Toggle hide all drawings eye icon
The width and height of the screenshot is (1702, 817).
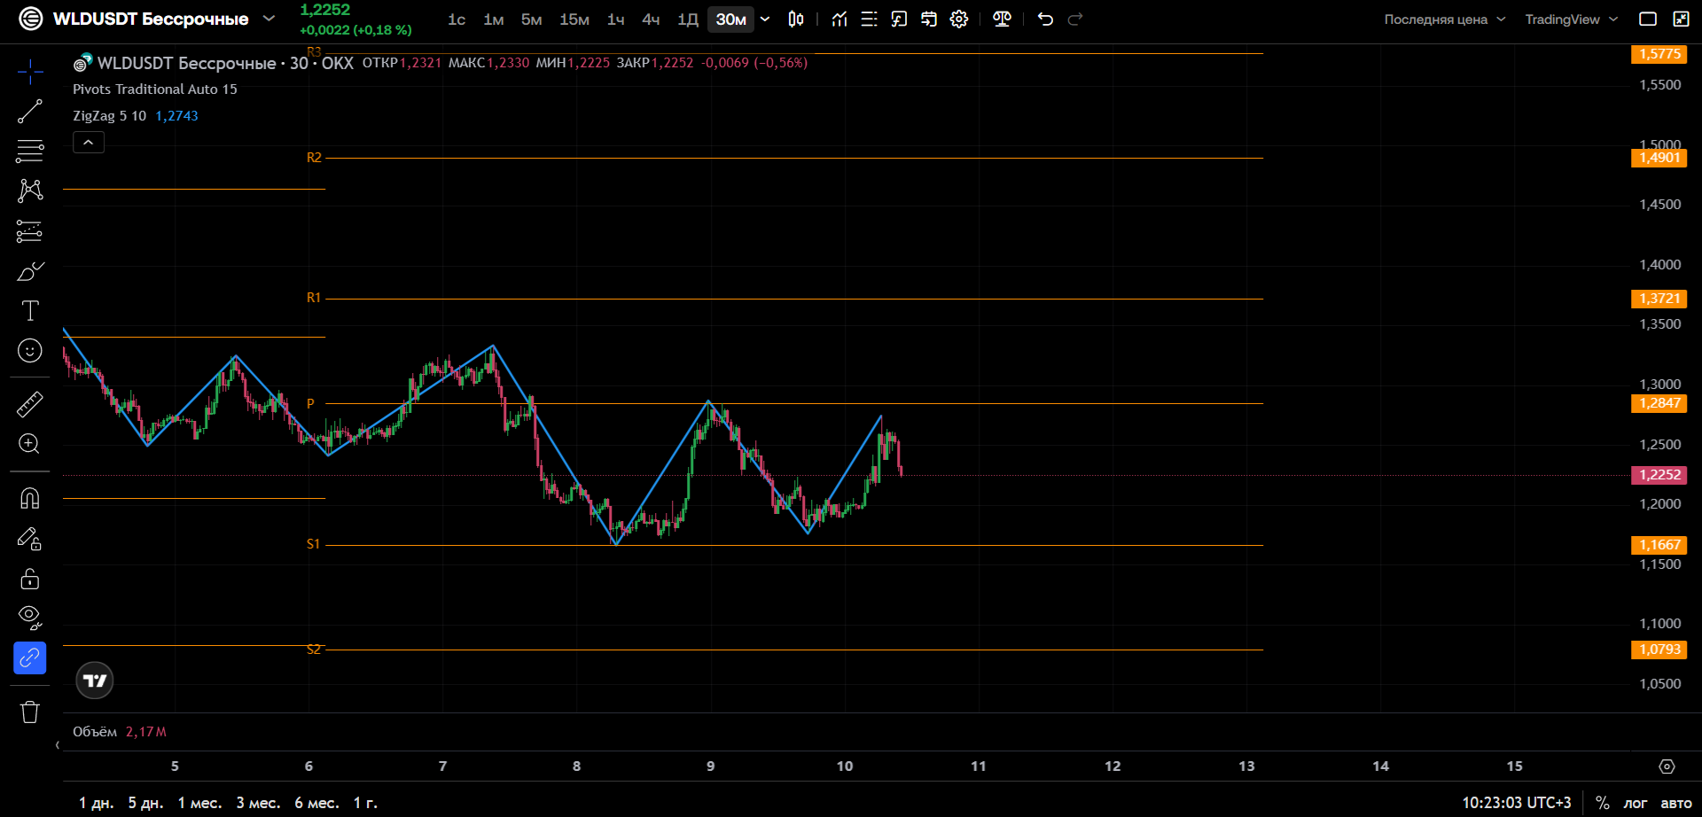[x=29, y=618]
